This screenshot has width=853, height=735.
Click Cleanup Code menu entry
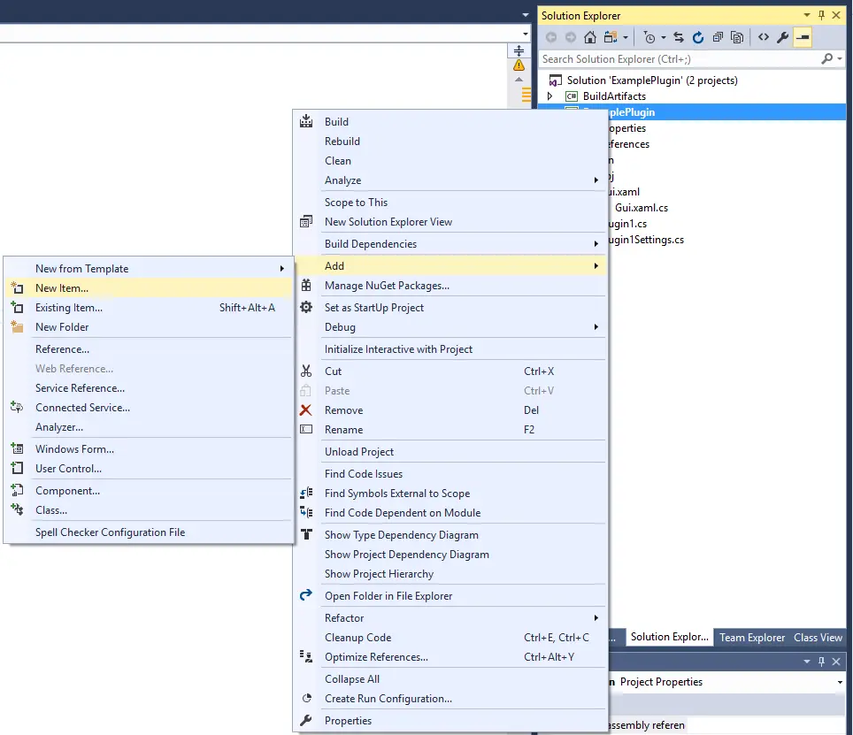click(x=450, y=637)
